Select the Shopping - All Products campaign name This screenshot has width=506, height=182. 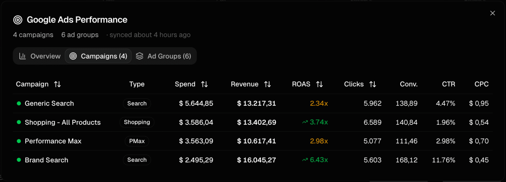63,123
